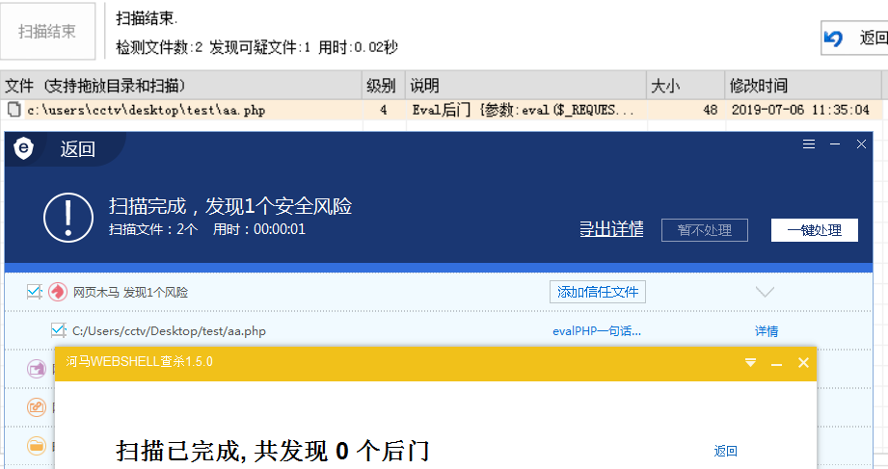This screenshot has height=469, width=888.
Task: Open 详情 for aa.php
Action: tap(767, 331)
